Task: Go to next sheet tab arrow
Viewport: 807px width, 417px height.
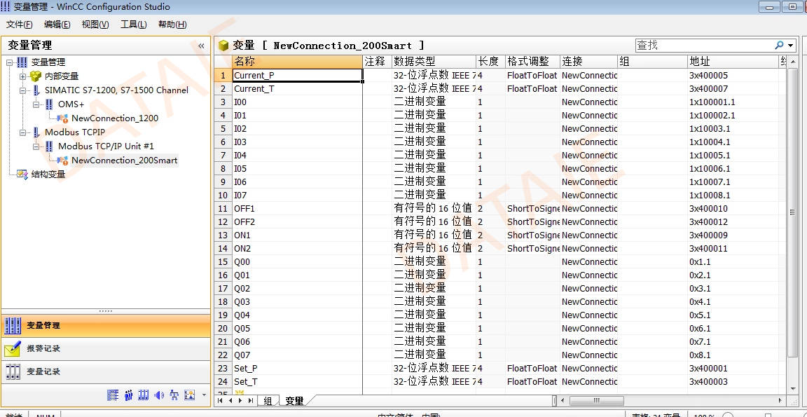Action: tap(240, 400)
